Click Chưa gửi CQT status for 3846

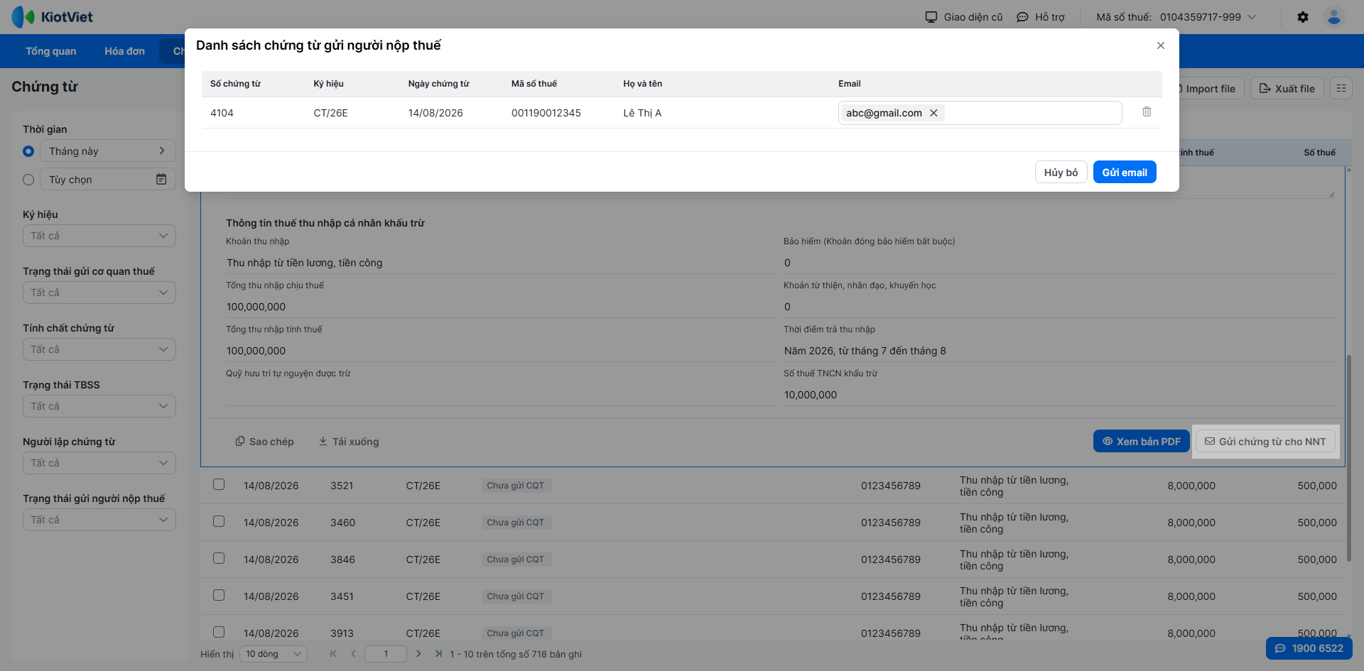(516, 560)
